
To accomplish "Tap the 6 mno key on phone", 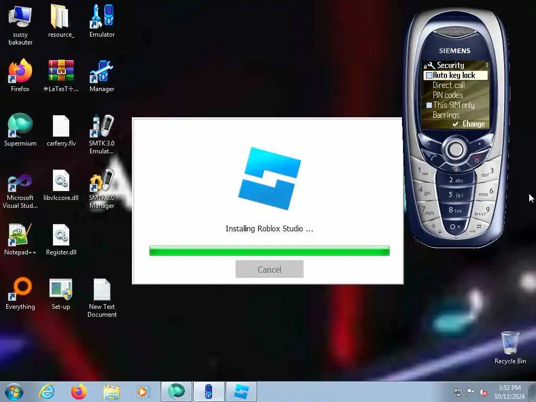I will click(486, 192).
